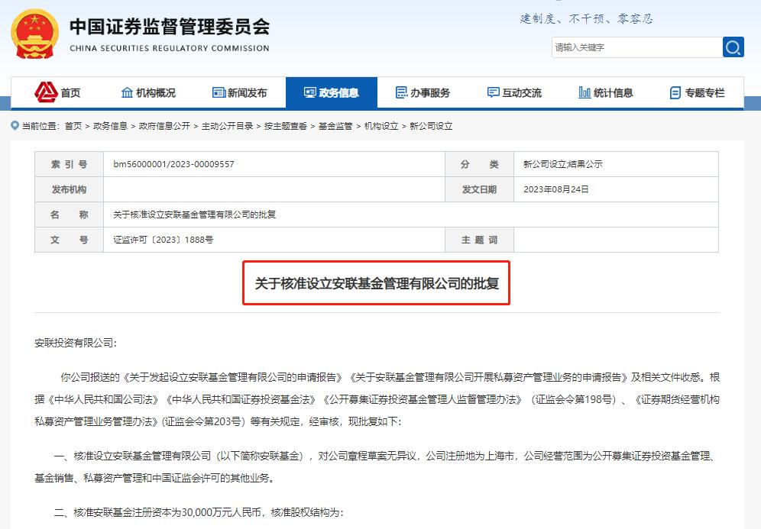The height and width of the screenshot is (529, 761).
Task: Open the 专题专栏 navigation tab
Action: tap(698, 92)
